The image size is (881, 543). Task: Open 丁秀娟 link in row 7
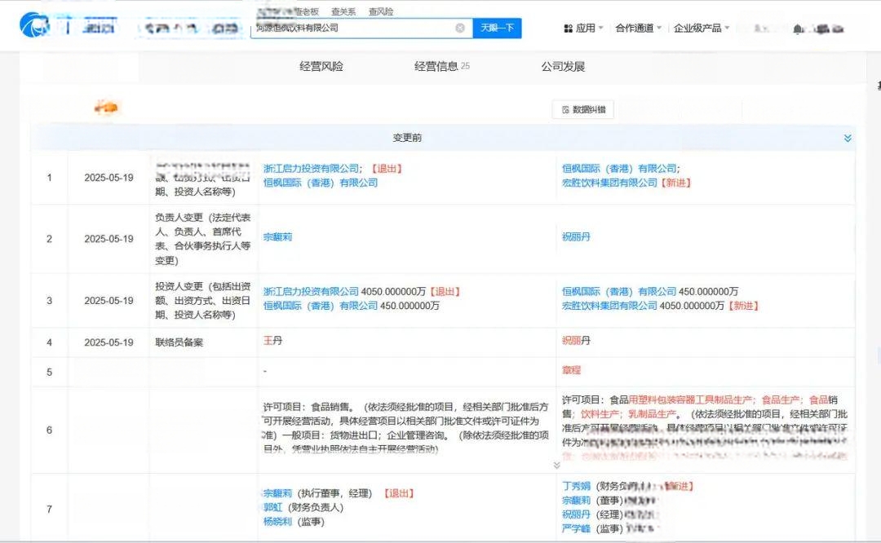coord(576,486)
